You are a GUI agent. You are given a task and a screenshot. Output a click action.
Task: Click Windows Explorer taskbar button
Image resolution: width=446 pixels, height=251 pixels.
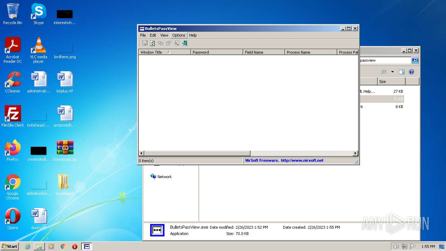[x=39, y=246]
